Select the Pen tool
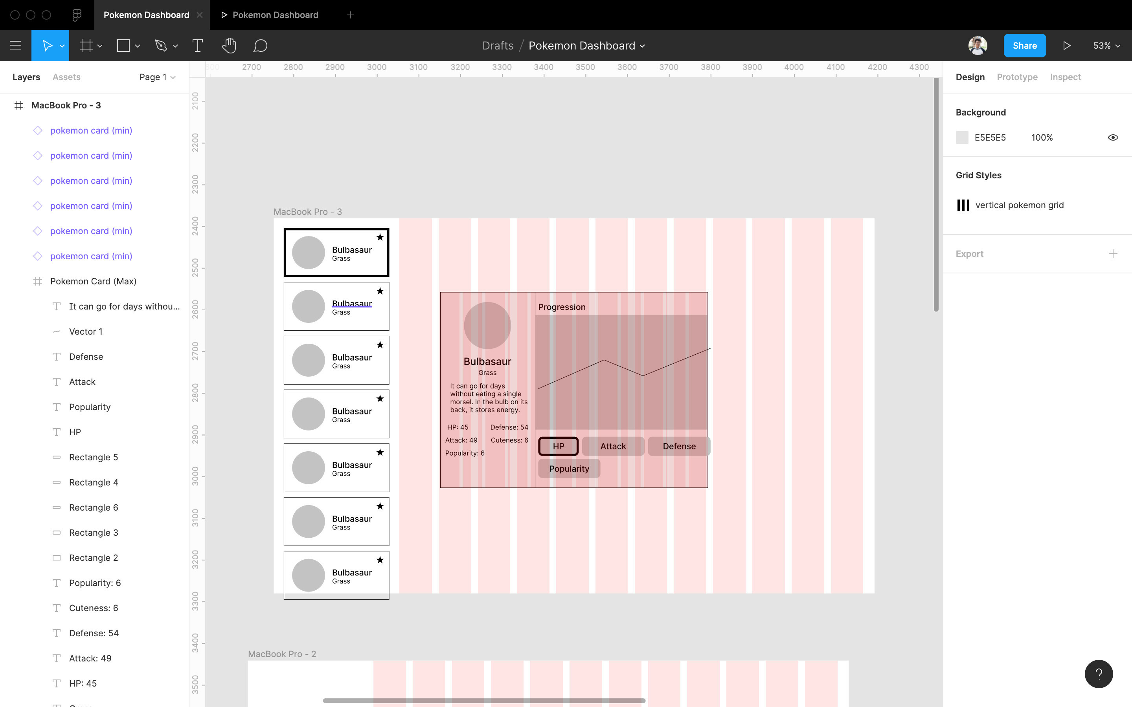The image size is (1132, 707). pos(160,45)
